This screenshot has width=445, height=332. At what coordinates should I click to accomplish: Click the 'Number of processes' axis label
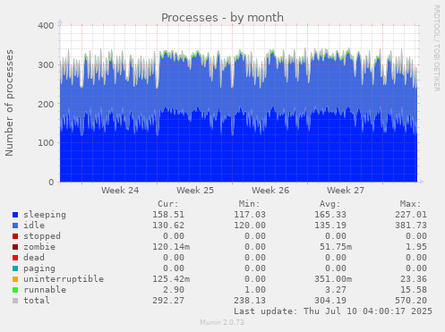pyautogui.click(x=9, y=103)
